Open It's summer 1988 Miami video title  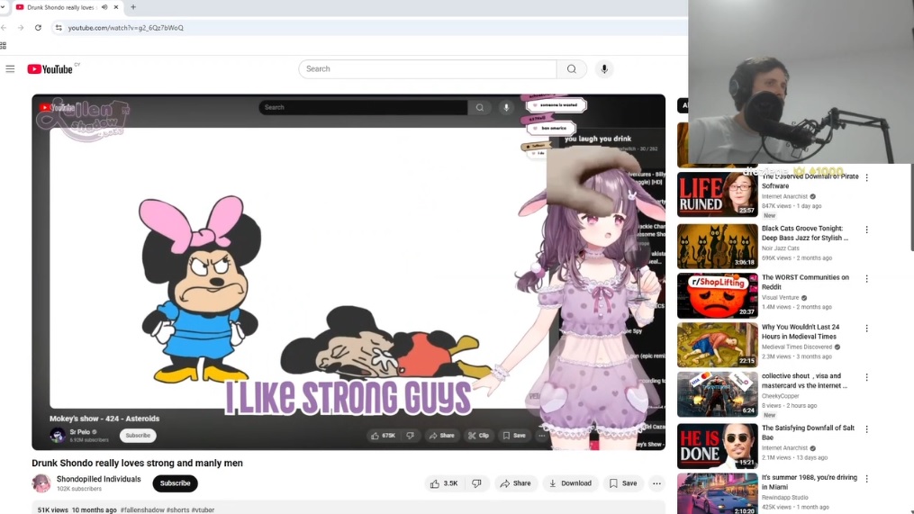pyautogui.click(x=809, y=482)
